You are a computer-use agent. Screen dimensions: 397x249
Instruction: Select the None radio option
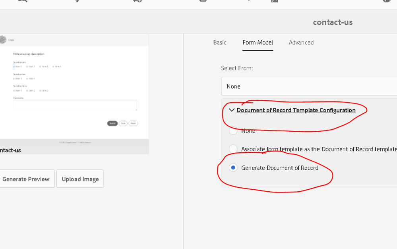233,130
